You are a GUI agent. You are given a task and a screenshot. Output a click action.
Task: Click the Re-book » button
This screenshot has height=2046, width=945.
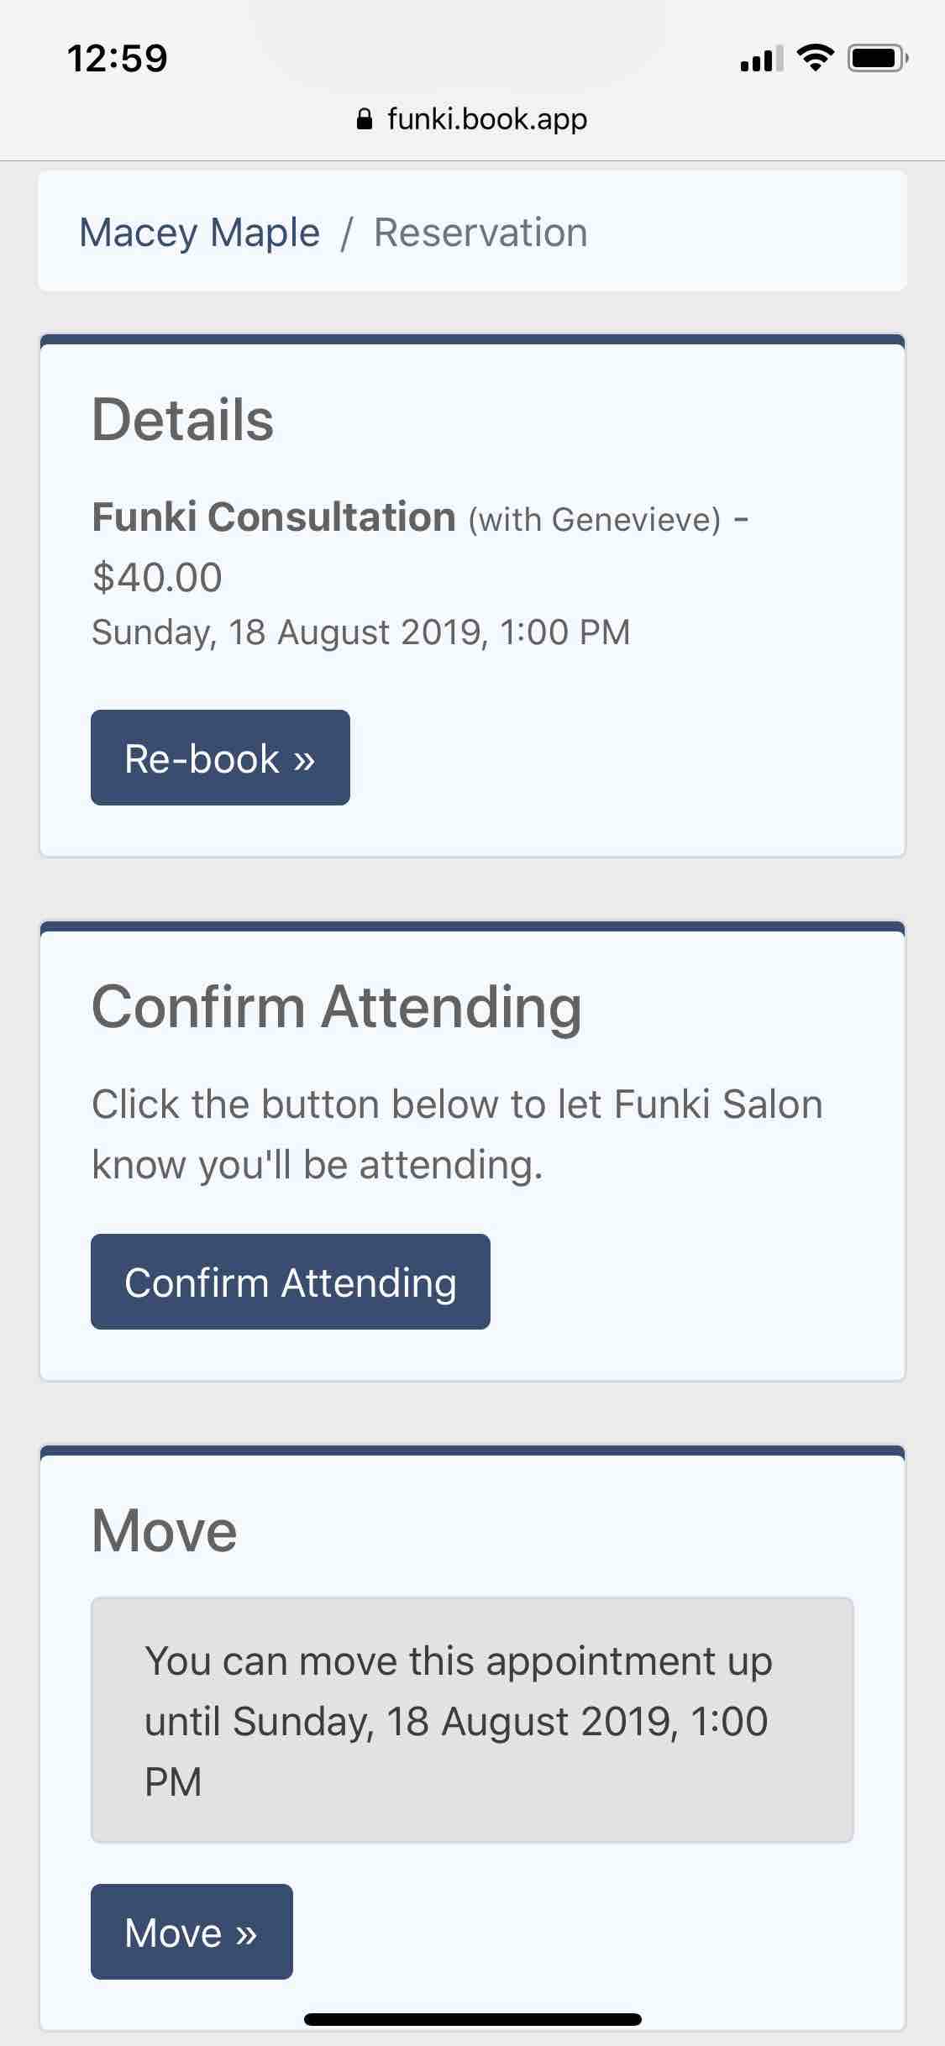220,758
